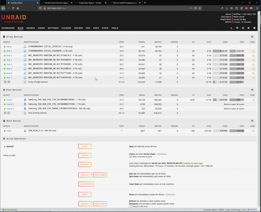261x212 pixels.
Task: Click the spin-down arrow under Array Devices
Action: click(x=5, y=82)
